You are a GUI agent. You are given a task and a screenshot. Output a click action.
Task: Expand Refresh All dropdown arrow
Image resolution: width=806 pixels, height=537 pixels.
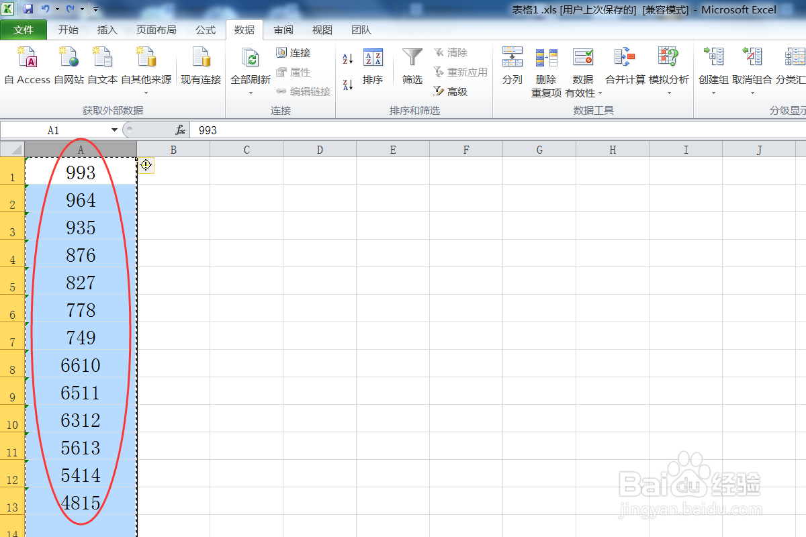coord(251,93)
